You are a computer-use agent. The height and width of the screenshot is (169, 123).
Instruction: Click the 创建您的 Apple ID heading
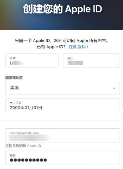click(62, 9)
